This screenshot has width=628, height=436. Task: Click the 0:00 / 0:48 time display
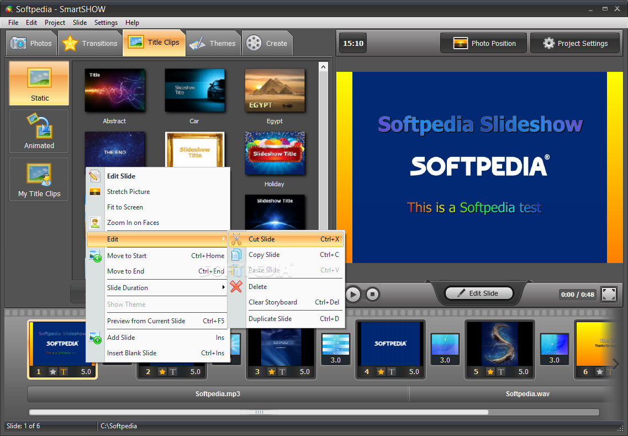[578, 295]
